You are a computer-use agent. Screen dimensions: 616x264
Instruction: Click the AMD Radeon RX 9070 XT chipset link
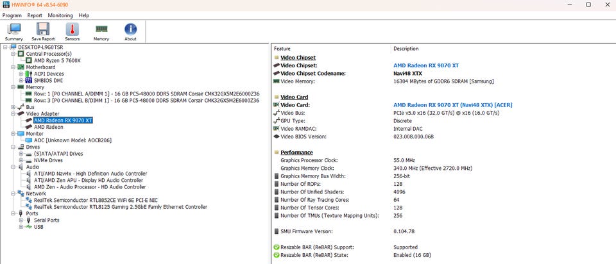click(426, 65)
